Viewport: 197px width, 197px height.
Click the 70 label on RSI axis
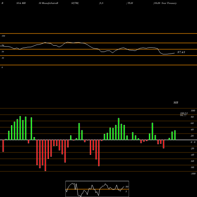pyautogui.click(x=3, y=45)
